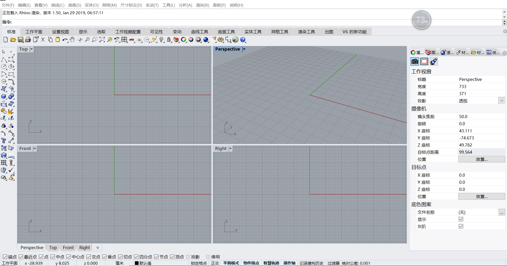Select the Pan view hand tool
507x266 pixels.
pos(72,40)
